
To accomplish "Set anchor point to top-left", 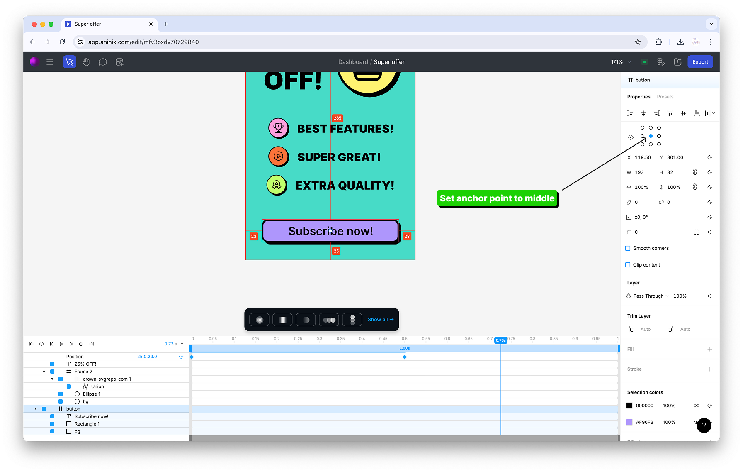I will [x=642, y=128].
